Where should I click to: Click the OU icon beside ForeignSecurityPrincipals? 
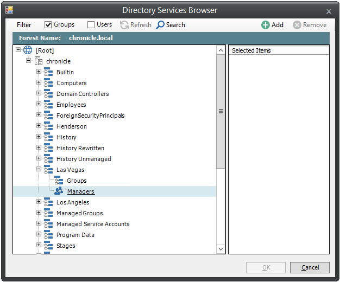[x=48, y=115]
